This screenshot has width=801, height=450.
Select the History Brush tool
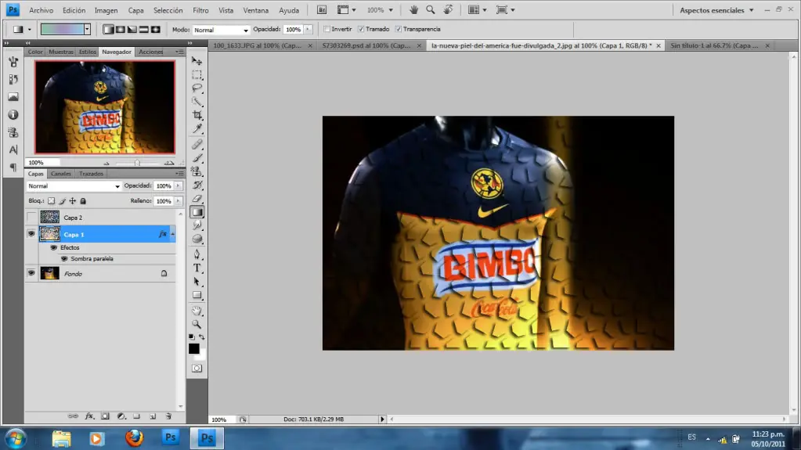click(x=197, y=185)
